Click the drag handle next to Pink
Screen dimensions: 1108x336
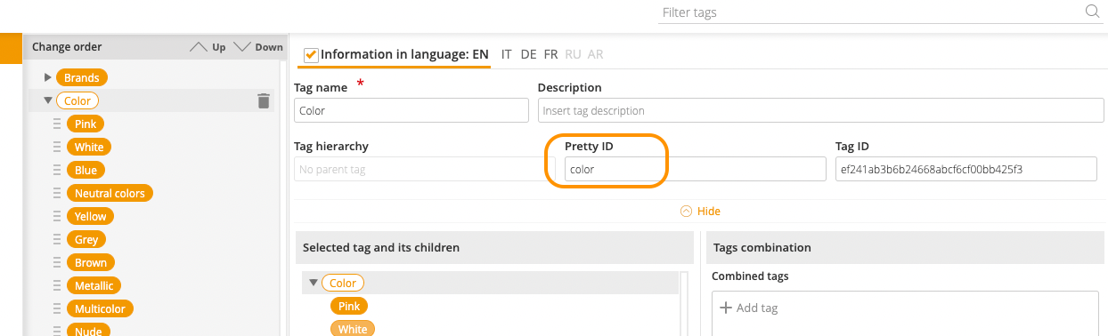[x=57, y=124]
